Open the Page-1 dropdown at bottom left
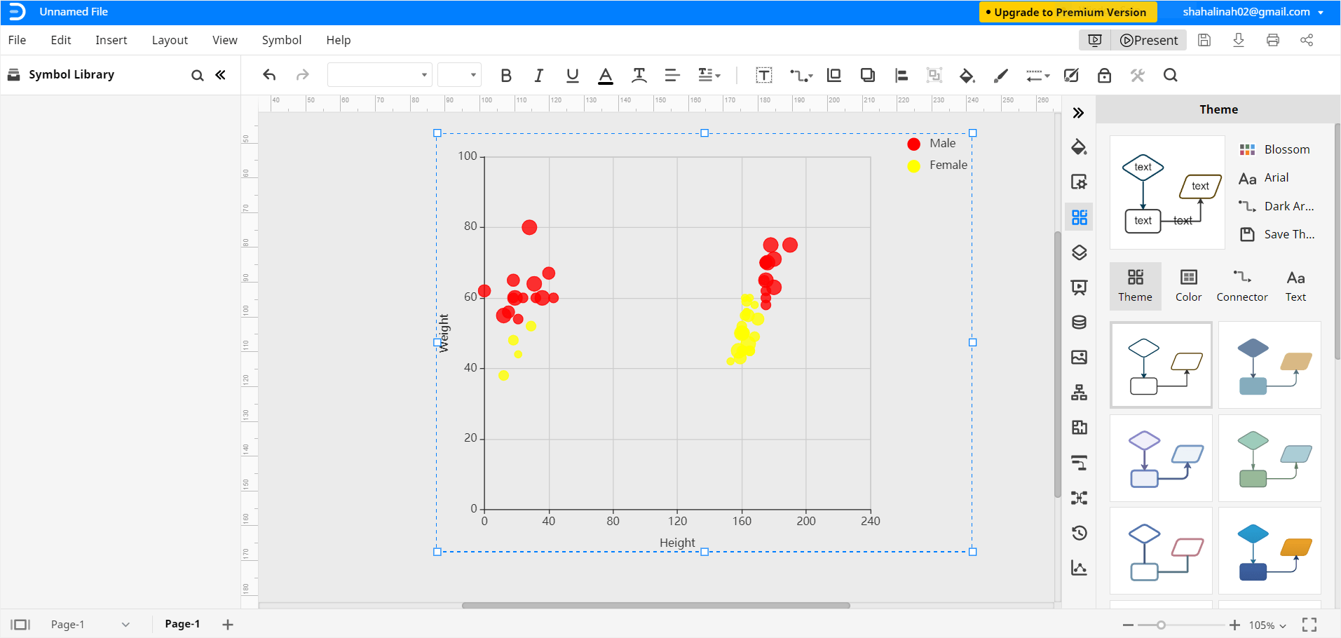The height and width of the screenshot is (638, 1341). tap(125, 624)
